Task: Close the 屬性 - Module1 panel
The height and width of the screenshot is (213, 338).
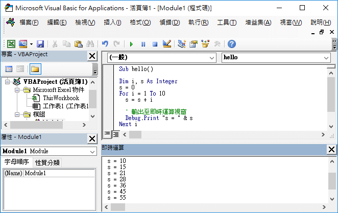Action: click(92, 139)
